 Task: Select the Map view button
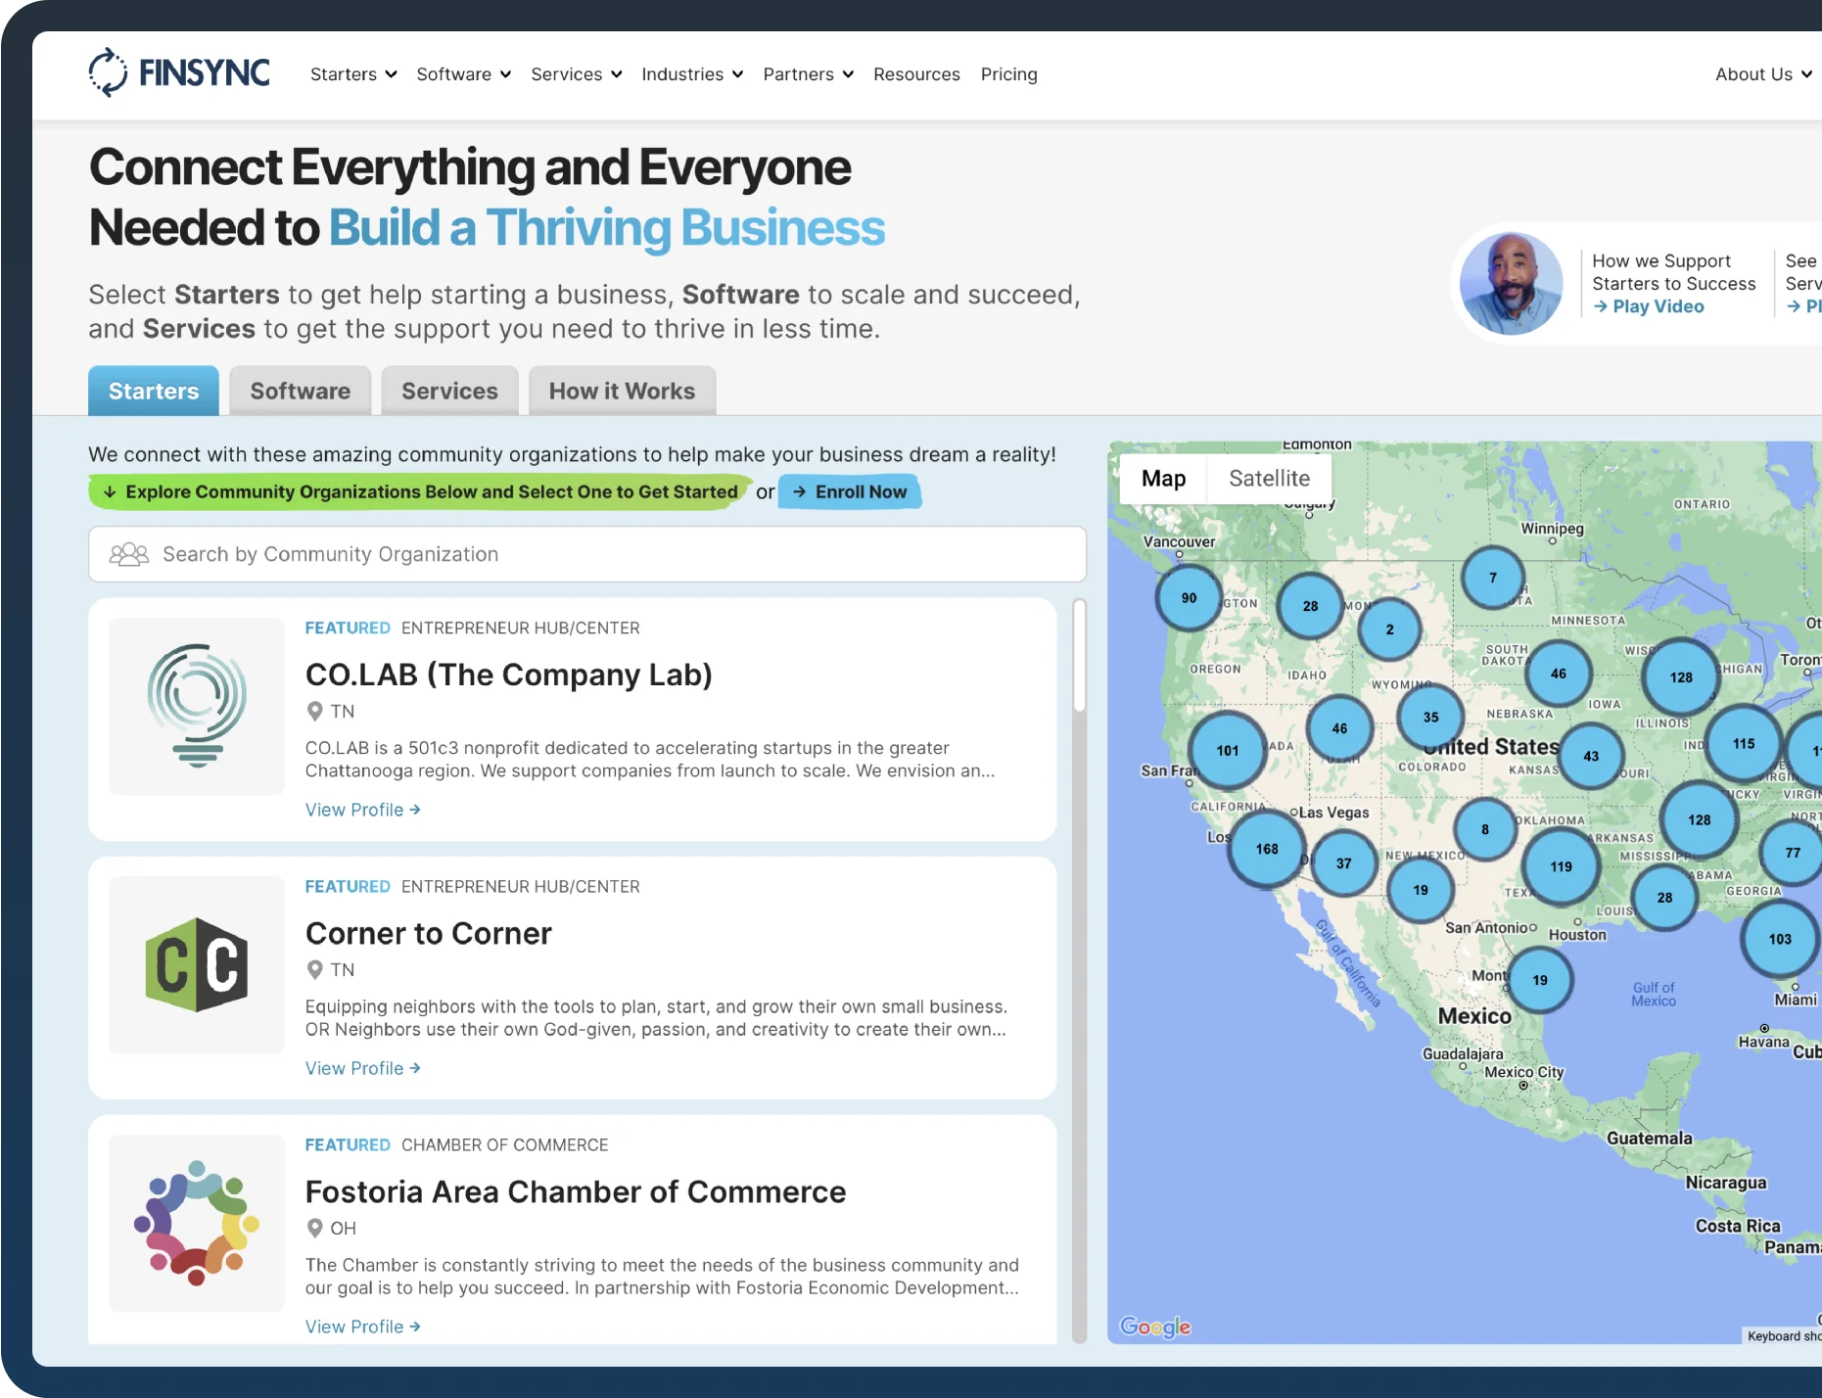tap(1163, 479)
